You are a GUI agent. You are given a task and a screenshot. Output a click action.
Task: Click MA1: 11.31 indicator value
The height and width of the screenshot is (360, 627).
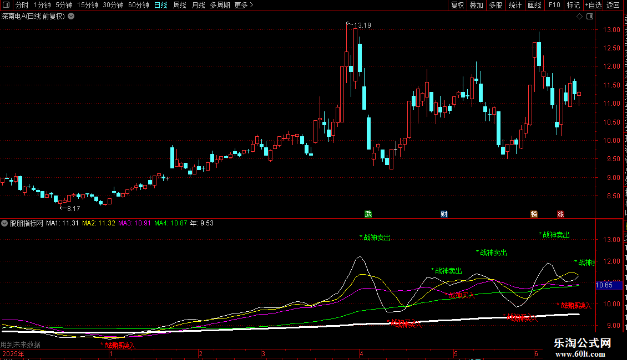tap(62, 223)
